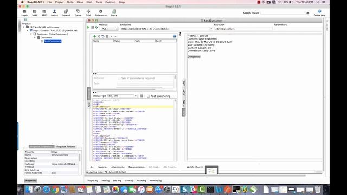This screenshot has height=195, width=347.
Task: Open parameter table help icon
Action: pos(175,36)
